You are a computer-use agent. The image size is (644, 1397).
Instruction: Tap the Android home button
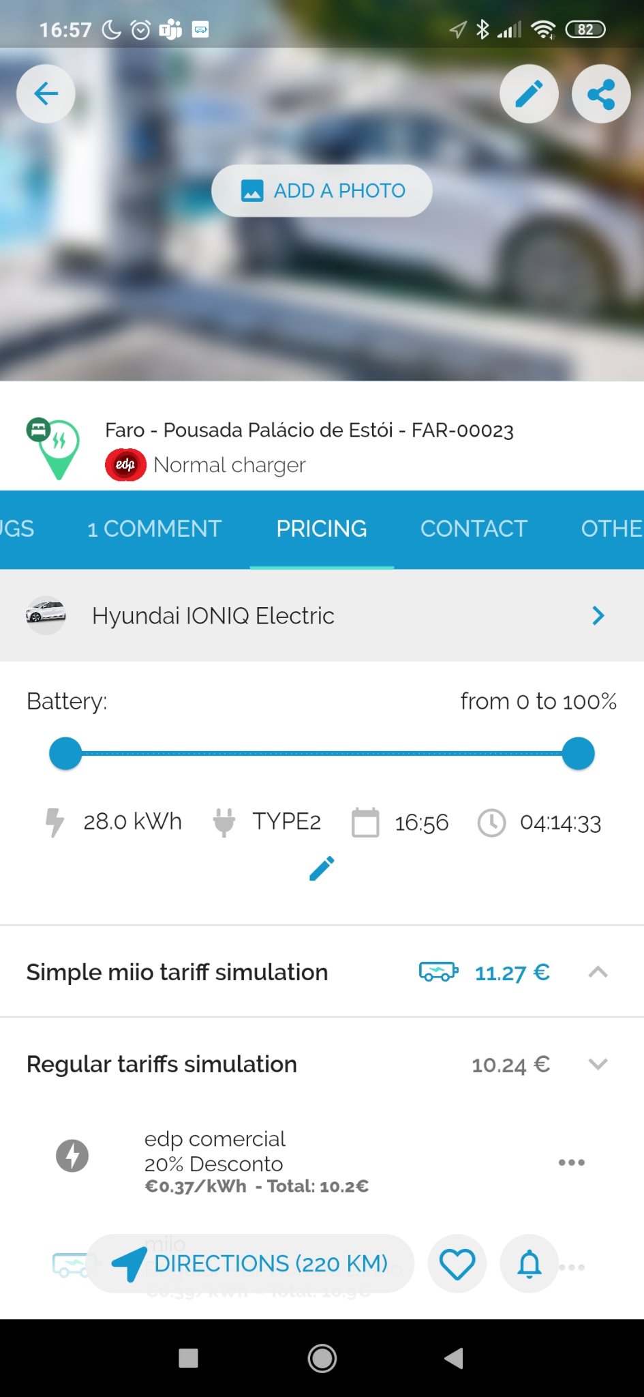point(322,1358)
